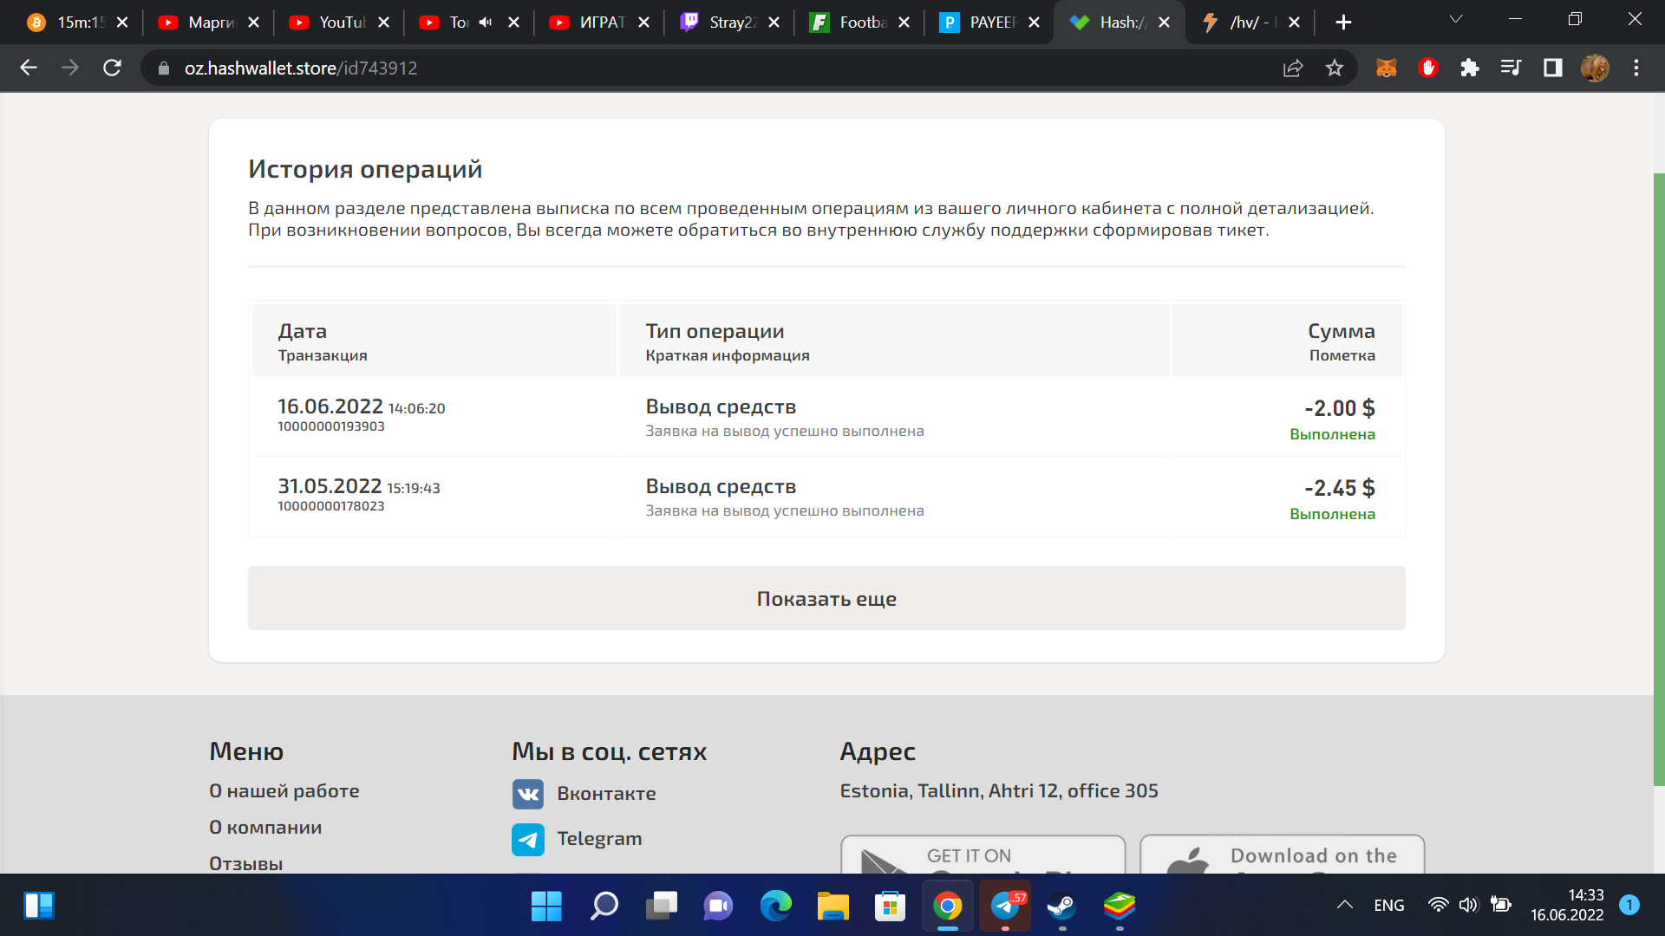Mute the playing YouTube tab via speaker icon
Image resolution: width=1665 pixels, height=936 pixels.
(x=486, y=23)
